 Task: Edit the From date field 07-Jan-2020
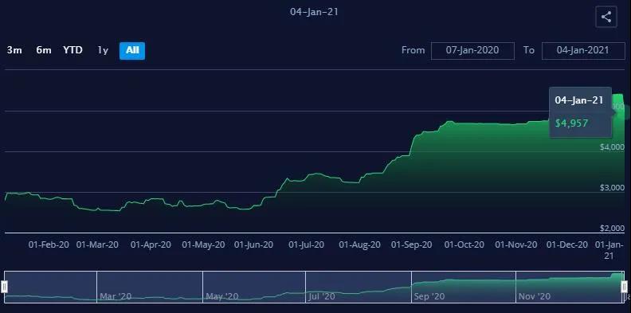[x=472, y=51]
